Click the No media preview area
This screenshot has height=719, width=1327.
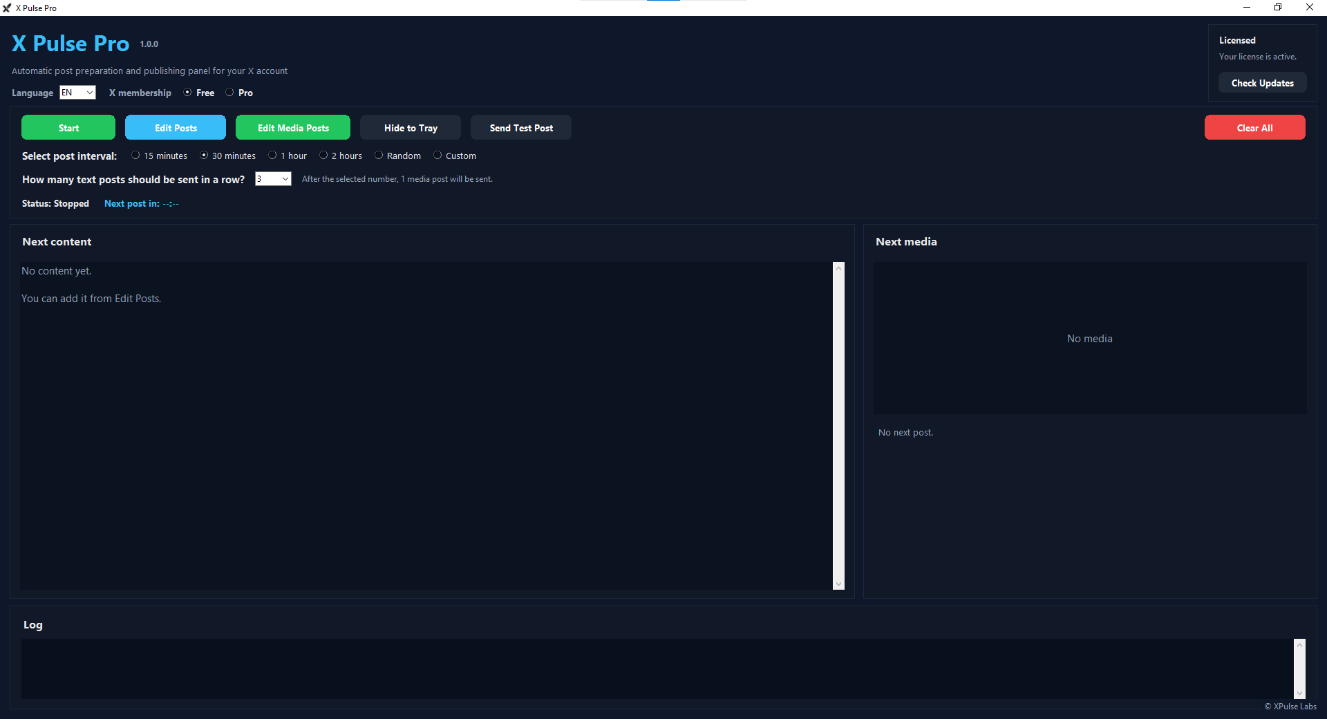pos(1090,338)
